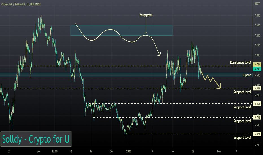
Task: Select the teal entry zone rectangle
Action: pos(121,30)
